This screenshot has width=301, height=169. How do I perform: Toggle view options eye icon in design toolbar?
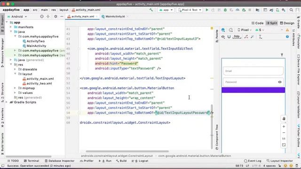[223, 37]
